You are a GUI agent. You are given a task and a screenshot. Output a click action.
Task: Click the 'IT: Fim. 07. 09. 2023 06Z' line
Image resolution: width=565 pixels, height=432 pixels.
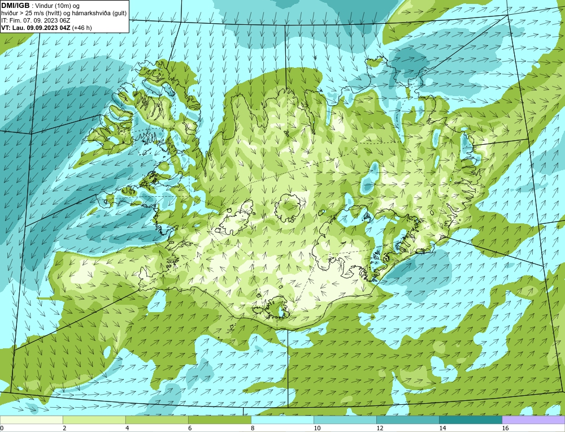pyautogui.click(x=35, y=20)
